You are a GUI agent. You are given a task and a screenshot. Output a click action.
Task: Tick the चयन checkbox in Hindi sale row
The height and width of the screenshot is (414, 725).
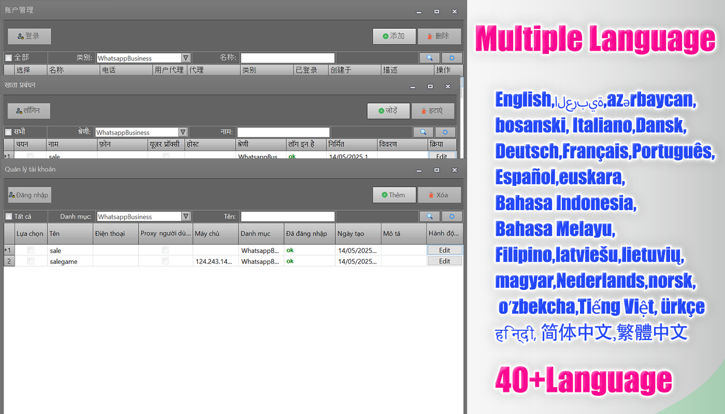pyautogui.click(x=31, y=156)
